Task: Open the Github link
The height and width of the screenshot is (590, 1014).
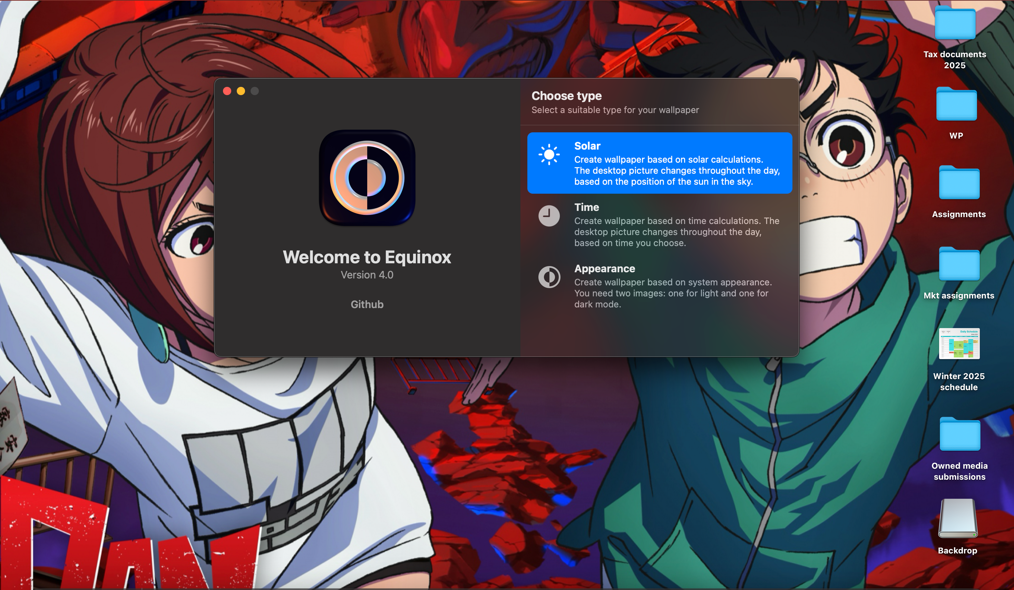Action: tap(367, 304)
